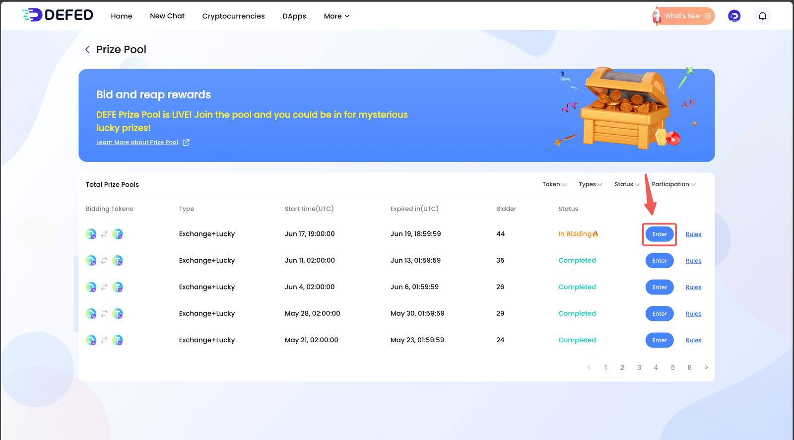The width and height of the screenshot is (794, 440).
Task: Click the treasure chest banner image
Action: 626,108
